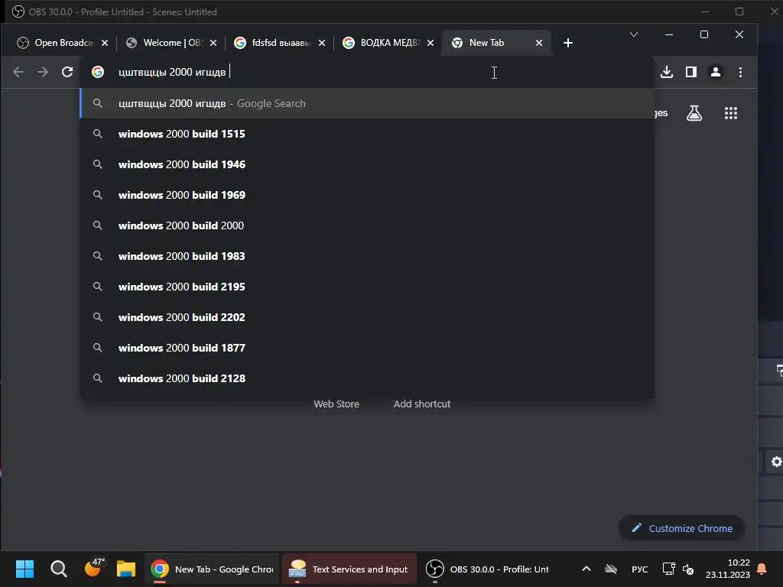Screen dimensions: 783x587
Task: Reload the page with the refresh icon
Action: click(x=67, y=72)
